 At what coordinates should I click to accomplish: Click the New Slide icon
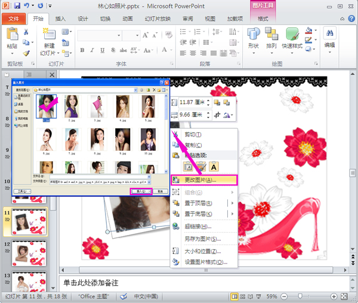tap(49, 34)
